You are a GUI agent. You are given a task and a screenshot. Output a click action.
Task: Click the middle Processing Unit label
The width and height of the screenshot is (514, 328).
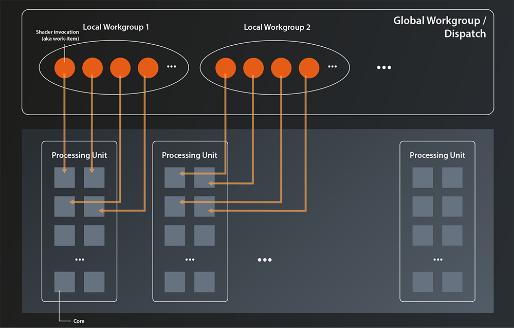[190, 155]
